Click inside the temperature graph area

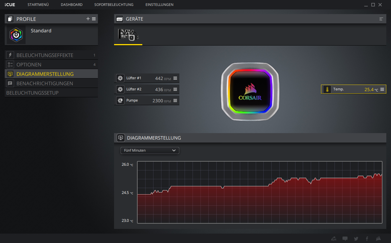coord(260,192)
